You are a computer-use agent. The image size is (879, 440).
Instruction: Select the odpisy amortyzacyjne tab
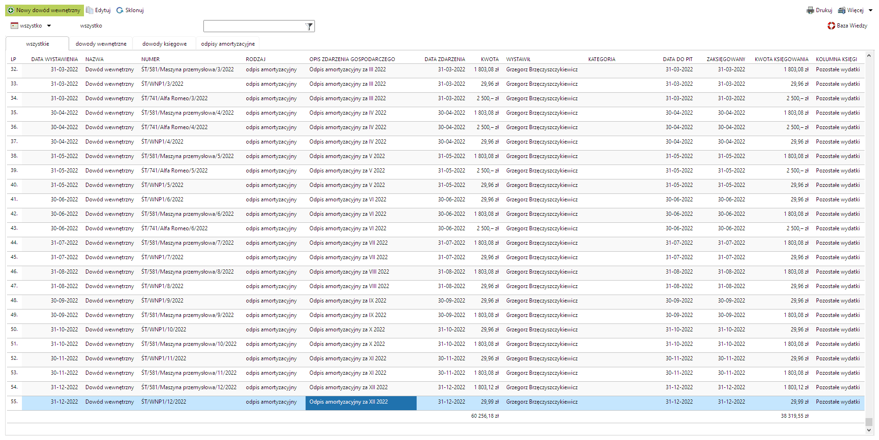pyautogui.click(x=228, y=44)
